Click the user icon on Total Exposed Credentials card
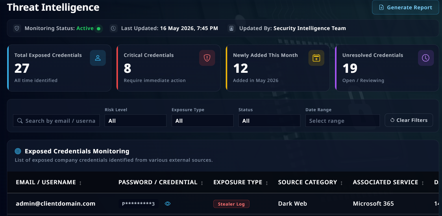442x216 pixels. [x=98, y=58]
